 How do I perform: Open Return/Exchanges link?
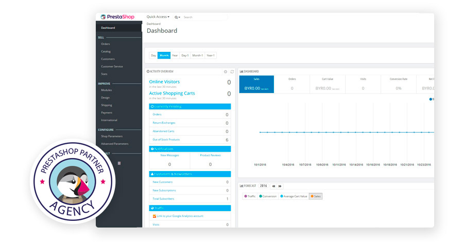point(164,123)
